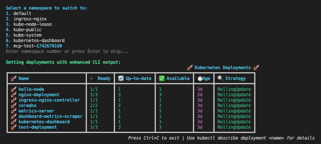Click the 'Up-to-date' column header text
The width and height of the screenshot is (321, 144).
point(138,78)
